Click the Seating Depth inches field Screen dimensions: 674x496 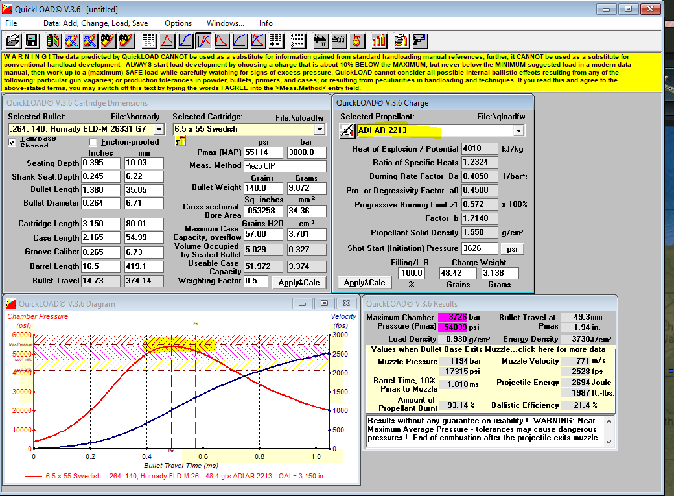pos(100,163)
